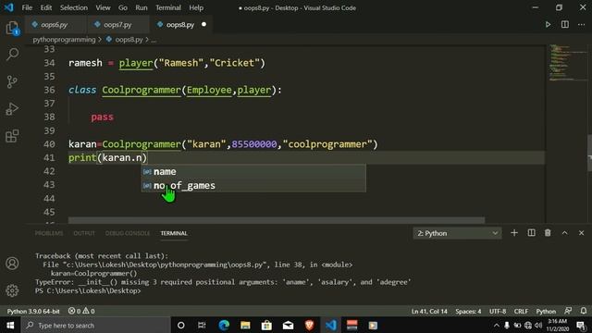Screen dimensions: 592x333
Task: Click feedback icon in status bar
Action: click(x=568, y=311)
